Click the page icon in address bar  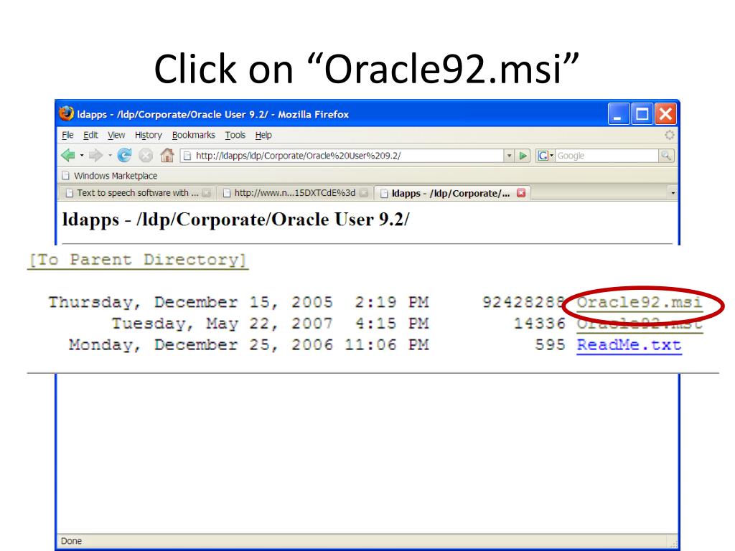coord(187,156)
